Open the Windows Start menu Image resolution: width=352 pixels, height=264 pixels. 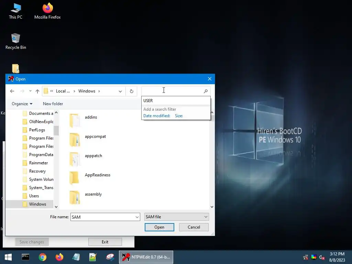(8, 257)
